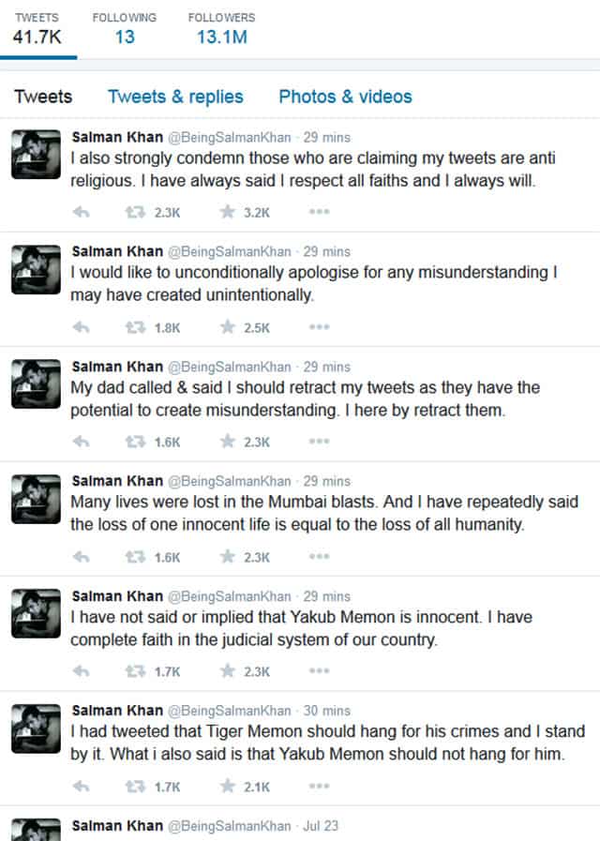Select the Tweets tab
The height and width of the screenshot is (841, 600).
click(43, 97)
